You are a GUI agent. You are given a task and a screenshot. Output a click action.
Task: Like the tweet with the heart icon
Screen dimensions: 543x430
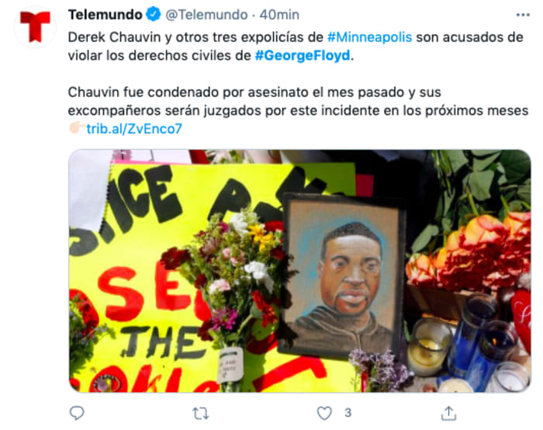pos(324,413)
